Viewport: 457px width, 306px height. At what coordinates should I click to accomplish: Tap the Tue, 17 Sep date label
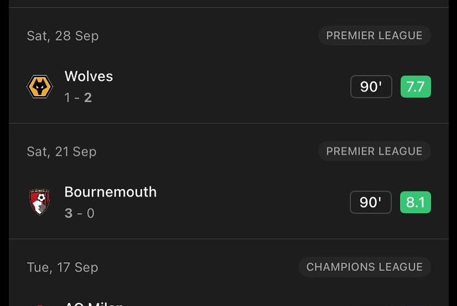(x=63, y=267)
